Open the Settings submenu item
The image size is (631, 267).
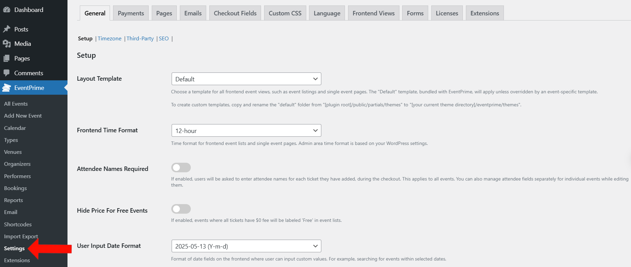point(14,248)
